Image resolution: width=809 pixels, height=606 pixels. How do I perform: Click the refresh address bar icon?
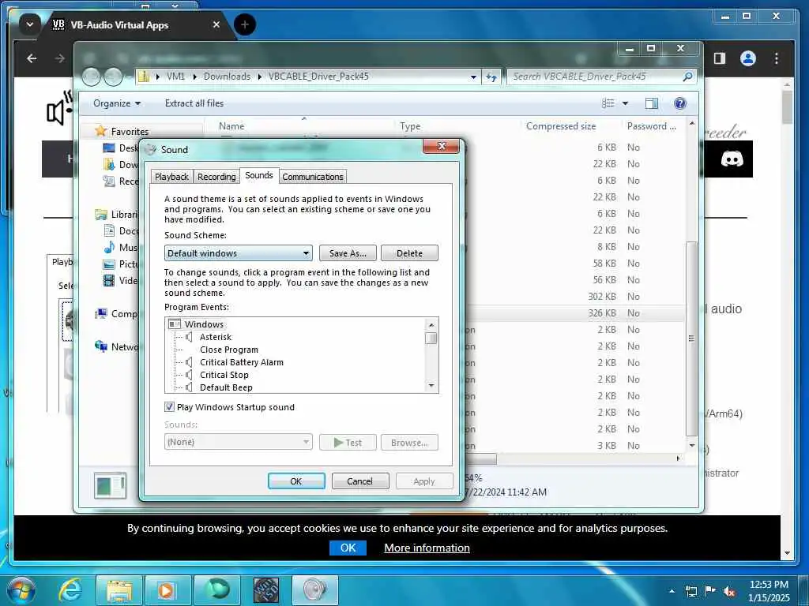491,77
